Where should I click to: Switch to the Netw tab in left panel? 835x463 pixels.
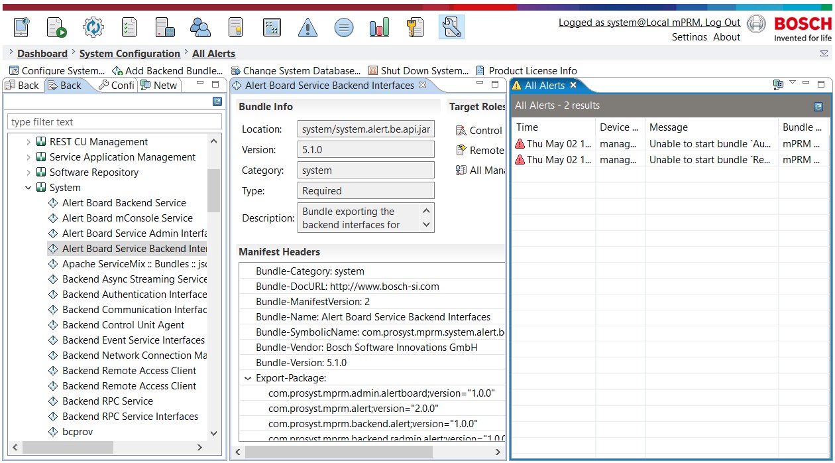[x=159, y=85]
